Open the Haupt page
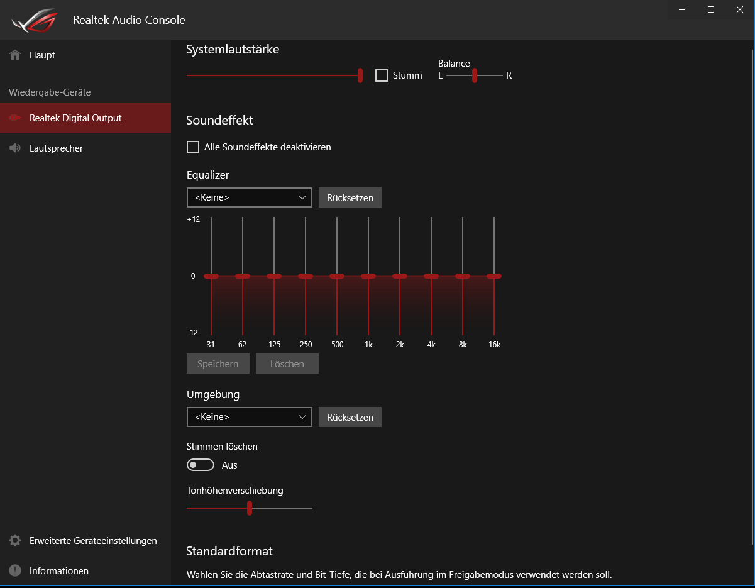The image size is (755, 588). [85, 55]
